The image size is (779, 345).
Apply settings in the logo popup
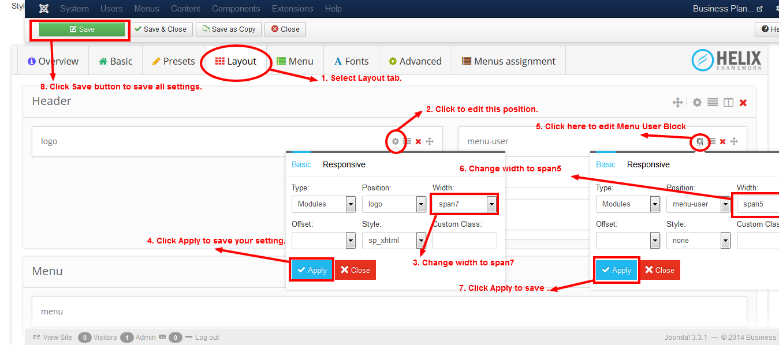pyautogui.click(x=312, y=270)
